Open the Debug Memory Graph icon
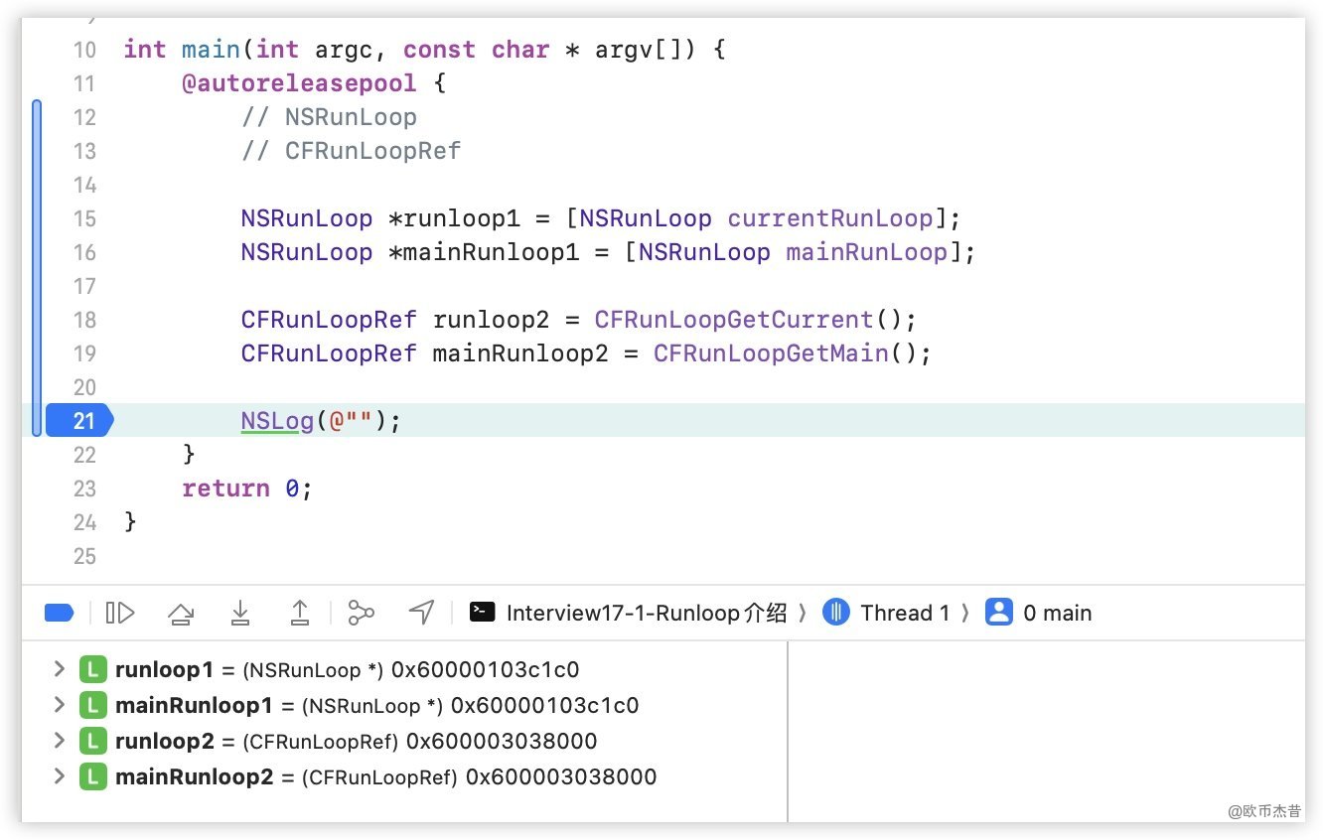 (361, 614)
